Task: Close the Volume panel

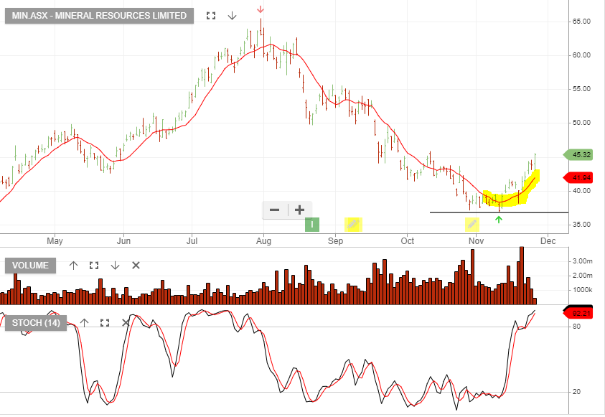Action: point(136,266)
